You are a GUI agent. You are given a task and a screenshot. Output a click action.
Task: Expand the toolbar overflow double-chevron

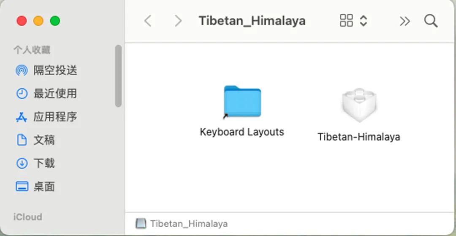pos(404,21)
